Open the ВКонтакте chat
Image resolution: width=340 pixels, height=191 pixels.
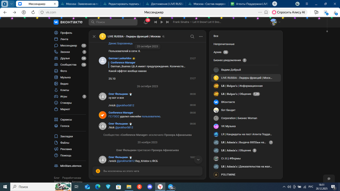click(246, 102)
